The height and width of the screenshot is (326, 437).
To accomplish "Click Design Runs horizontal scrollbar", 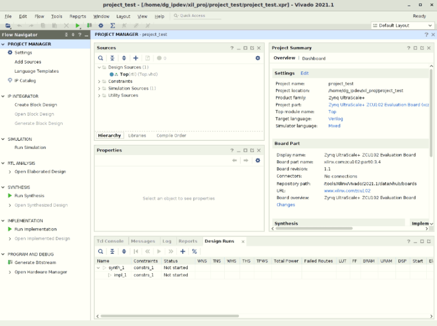I will point(170,316).
